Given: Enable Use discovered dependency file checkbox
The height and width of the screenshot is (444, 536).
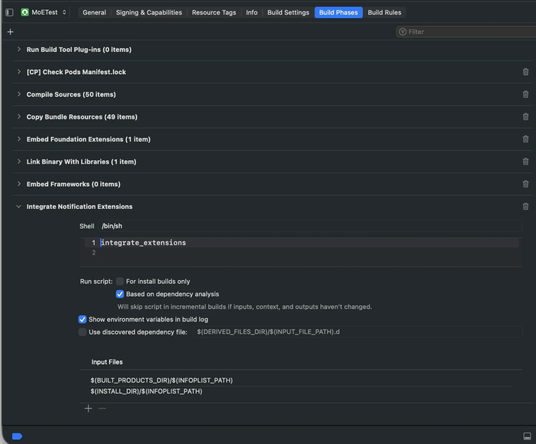Looking at the screenshot, I should pos(82,332).
